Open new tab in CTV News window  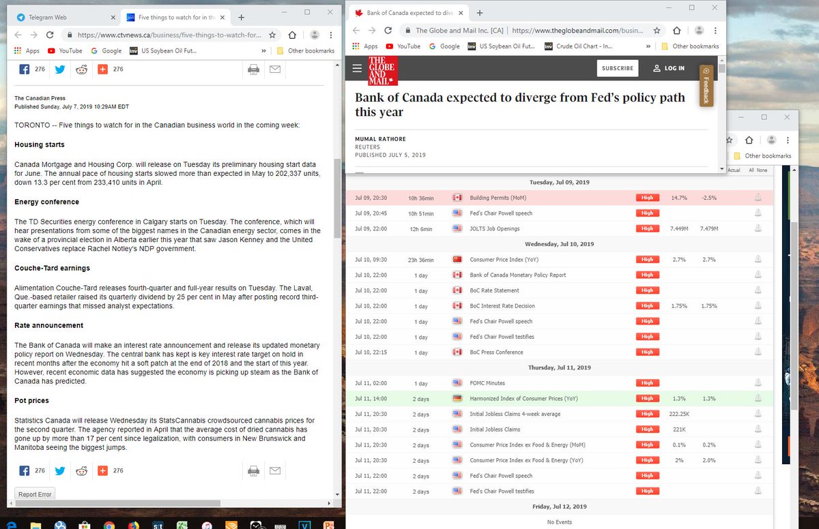pos(241,17)
